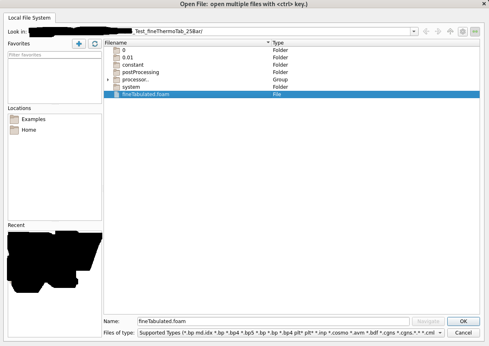Toggle the green dots grouping button
Viewport: 489px width, 346px height.
475,31
